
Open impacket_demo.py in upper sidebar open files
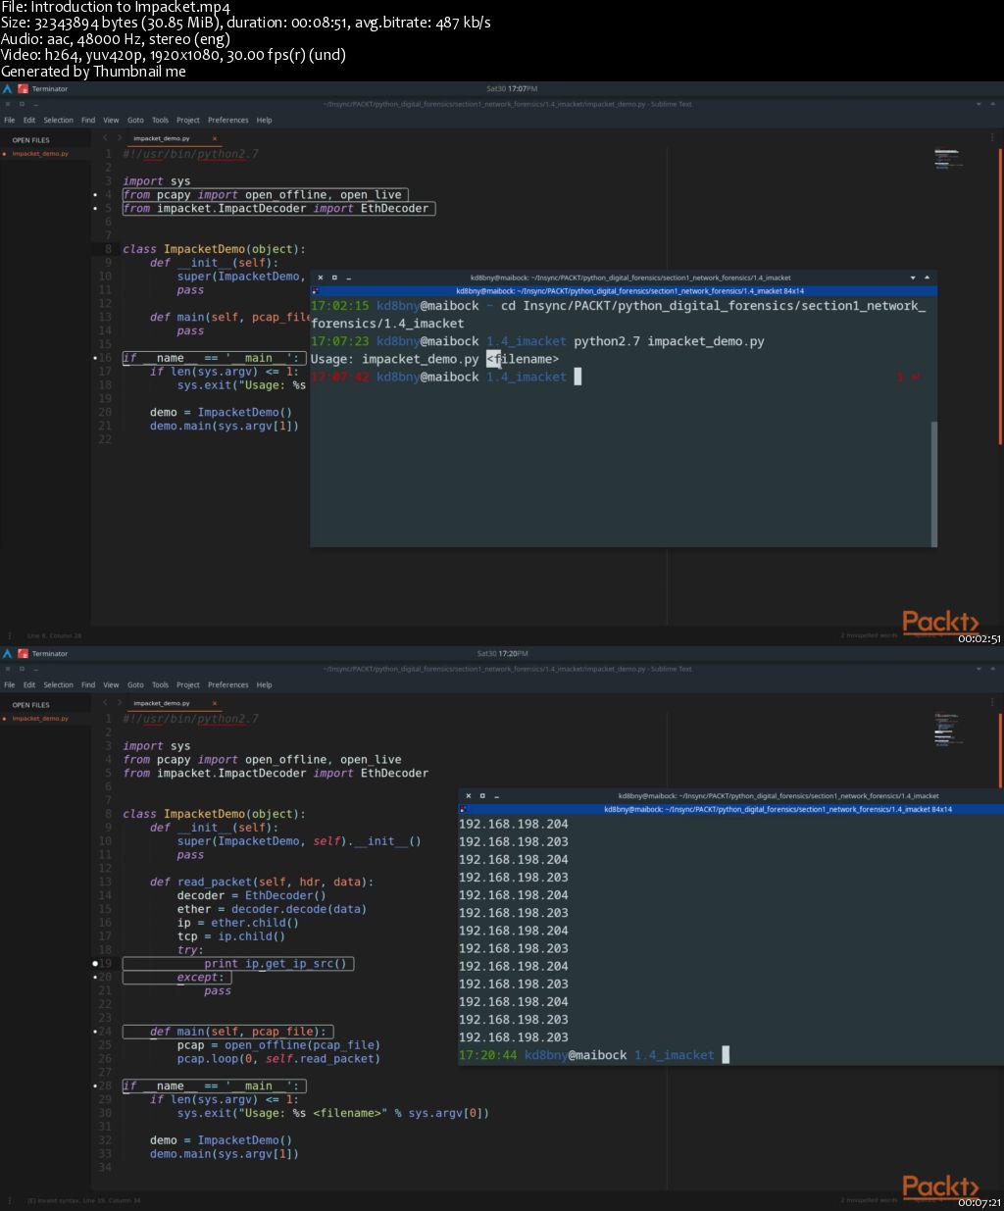pos(40,154)
